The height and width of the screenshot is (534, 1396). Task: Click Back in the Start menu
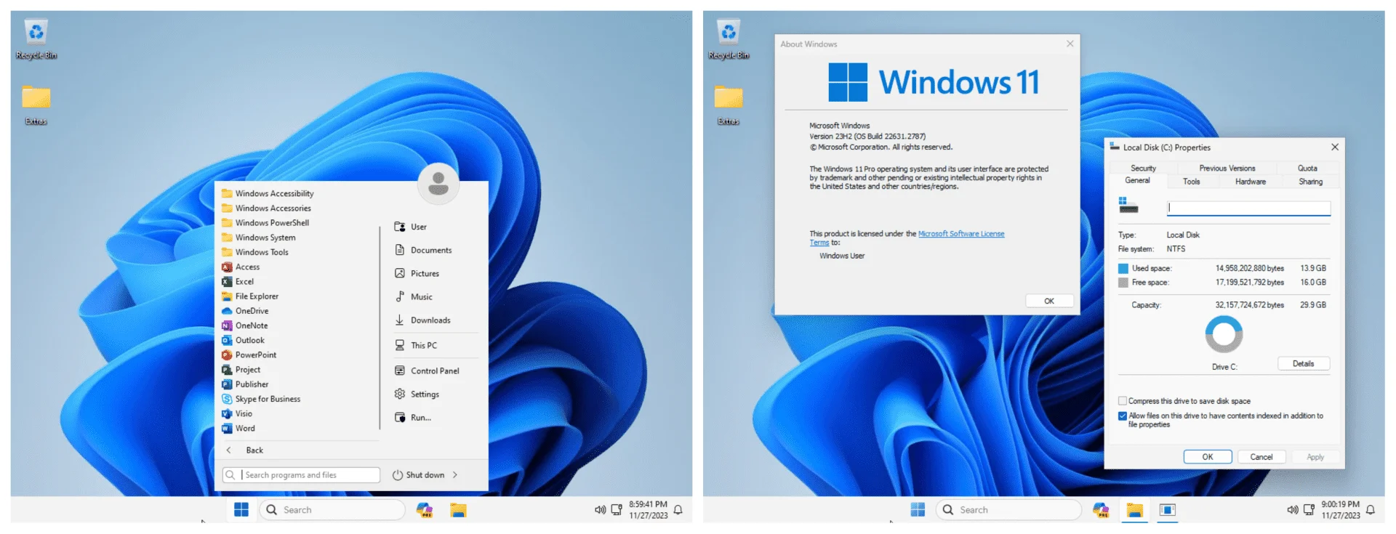244,450
